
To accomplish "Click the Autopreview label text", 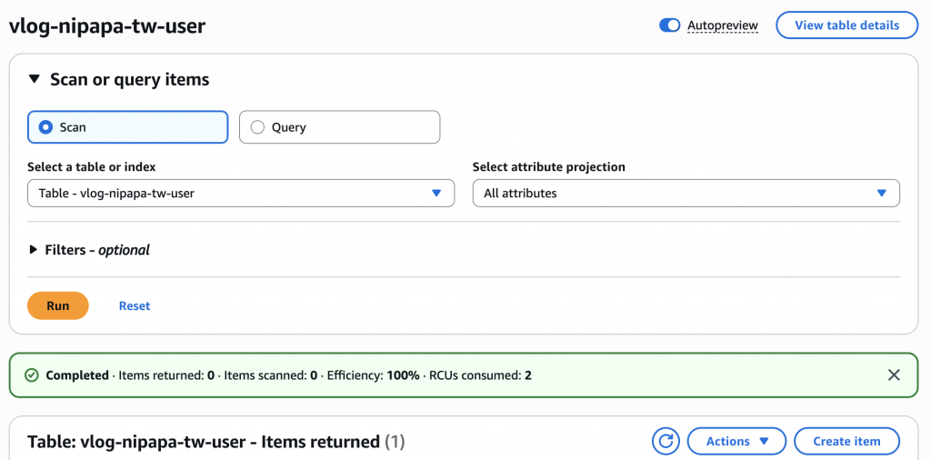I will [x=723, y=25].
